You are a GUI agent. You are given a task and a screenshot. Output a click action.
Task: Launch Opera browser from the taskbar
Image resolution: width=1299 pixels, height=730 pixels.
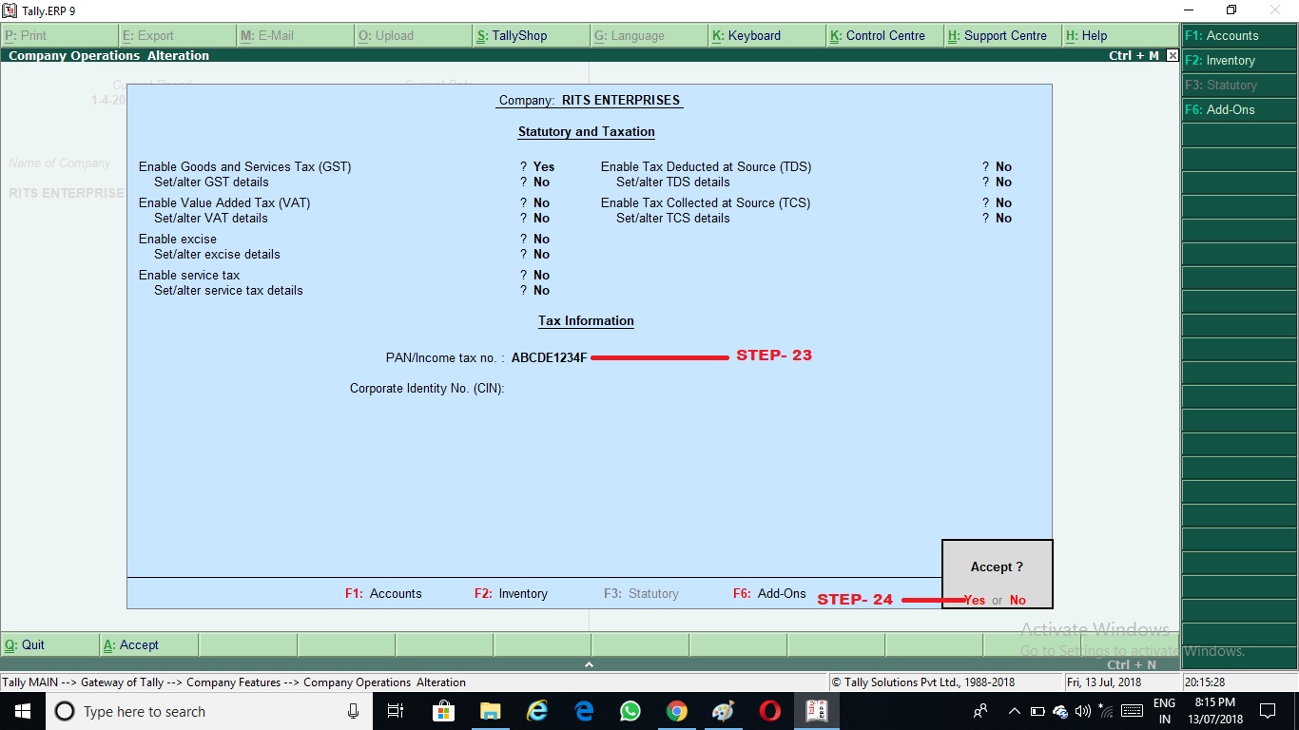(x=770, y=711)
